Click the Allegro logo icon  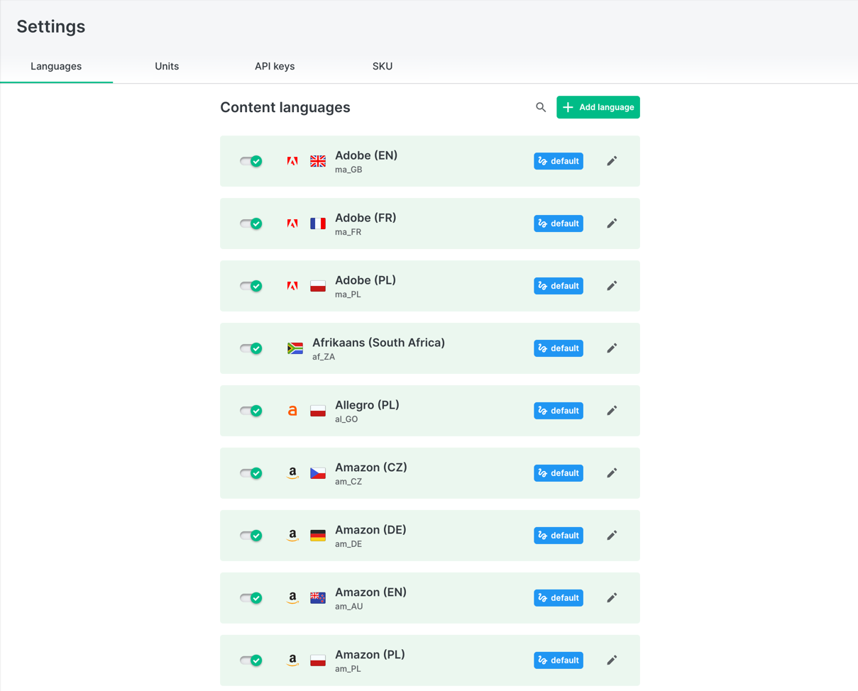tap(292, 411)
